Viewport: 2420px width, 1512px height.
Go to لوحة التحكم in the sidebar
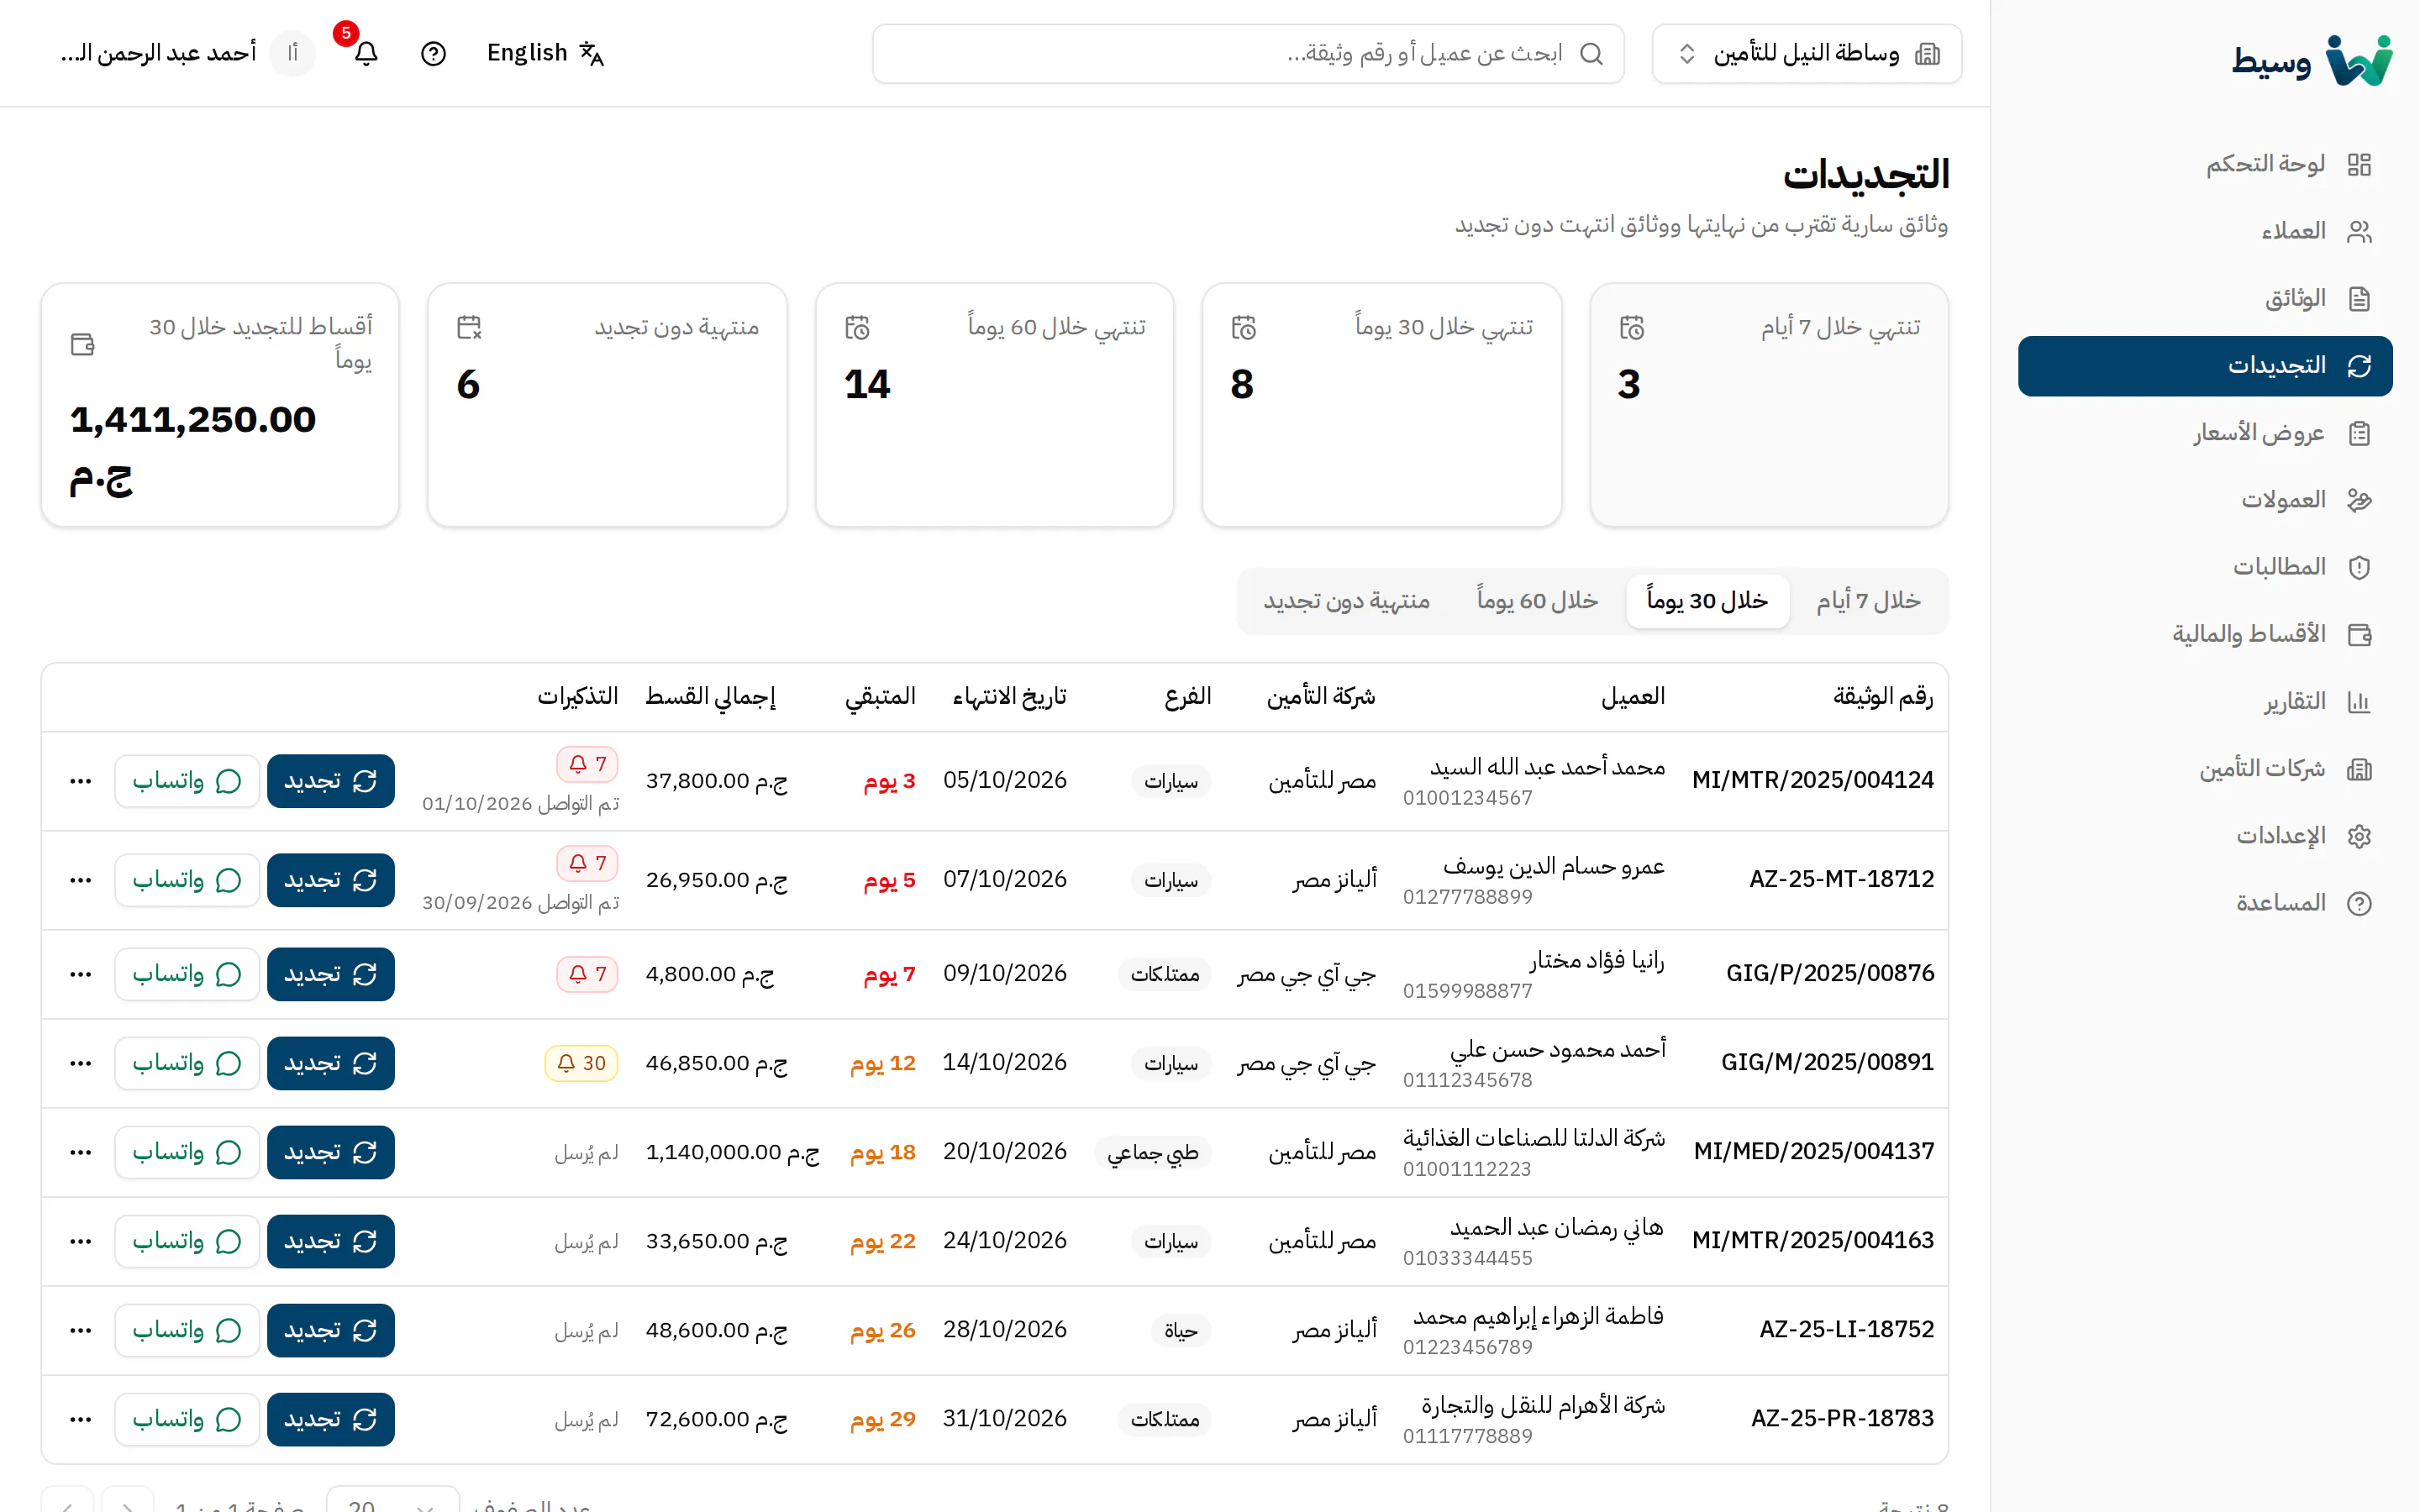(2205, 164)
